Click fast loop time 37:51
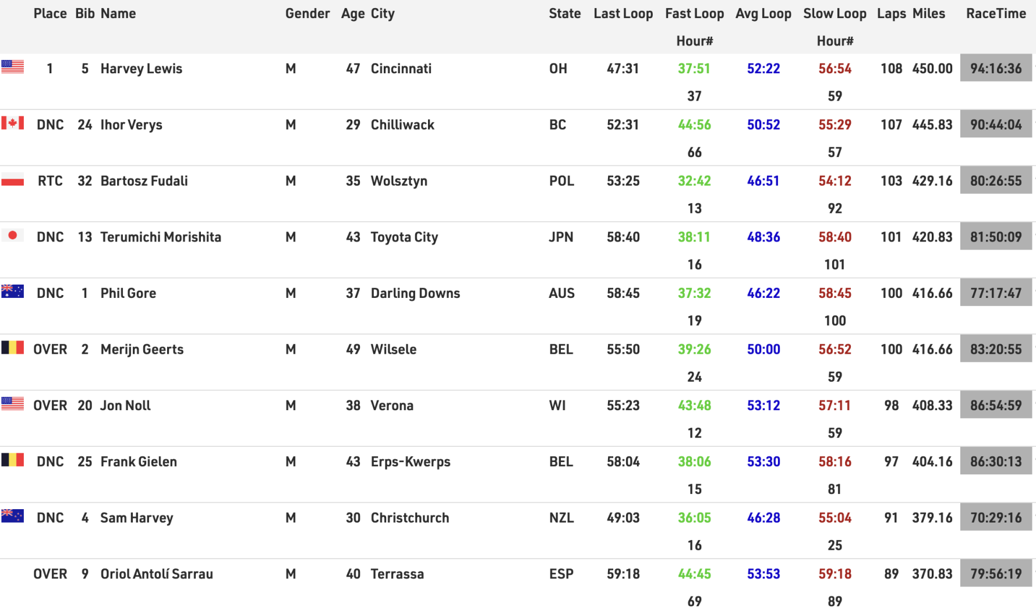 694,68
